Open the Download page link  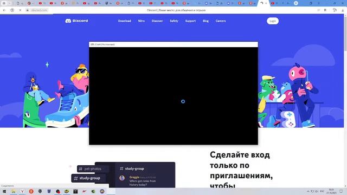click(124, 21)
